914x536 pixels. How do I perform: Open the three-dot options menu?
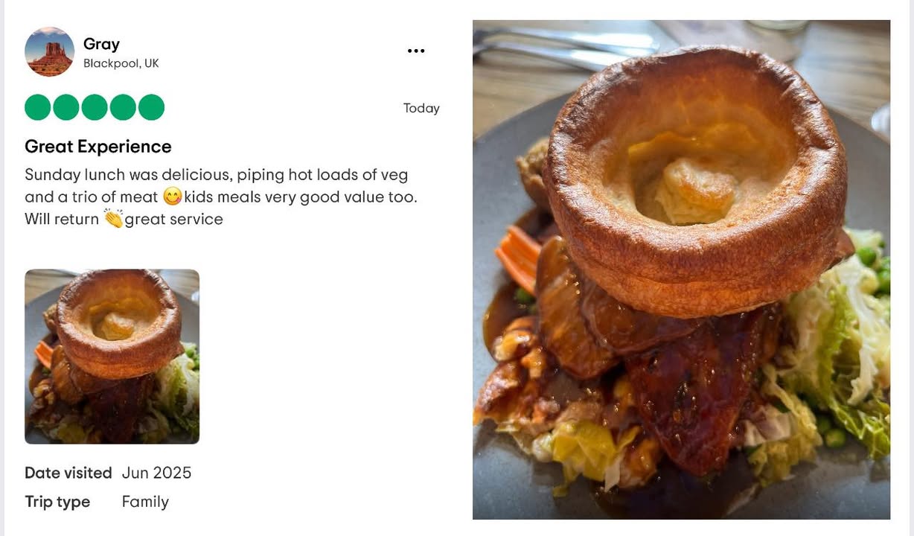point(416,51)
